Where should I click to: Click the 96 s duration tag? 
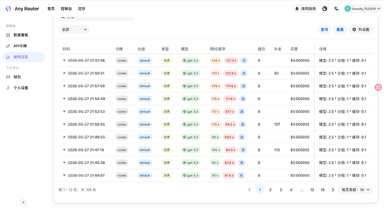(215, 137)
